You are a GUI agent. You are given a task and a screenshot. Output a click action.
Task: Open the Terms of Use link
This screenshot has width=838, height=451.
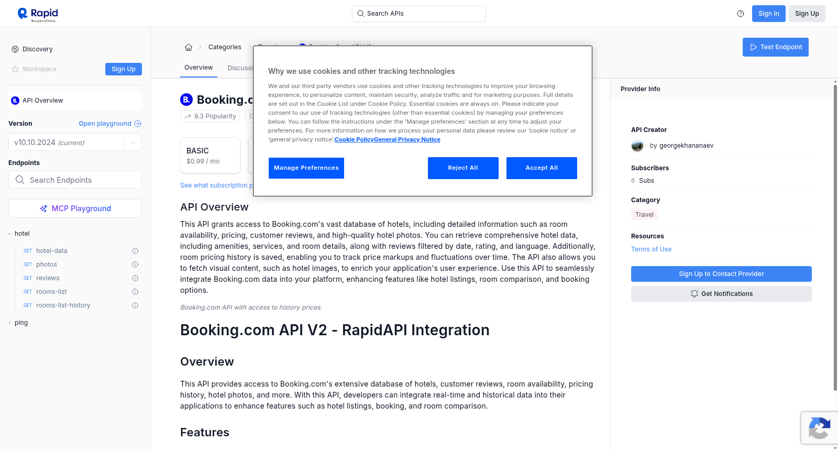tap(651, 249)
